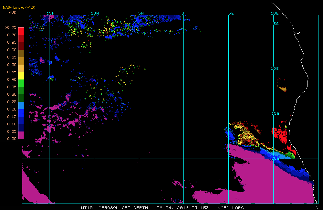Click the '0.00' legend value
Screen dimensions: 323x210
[12, 139]
